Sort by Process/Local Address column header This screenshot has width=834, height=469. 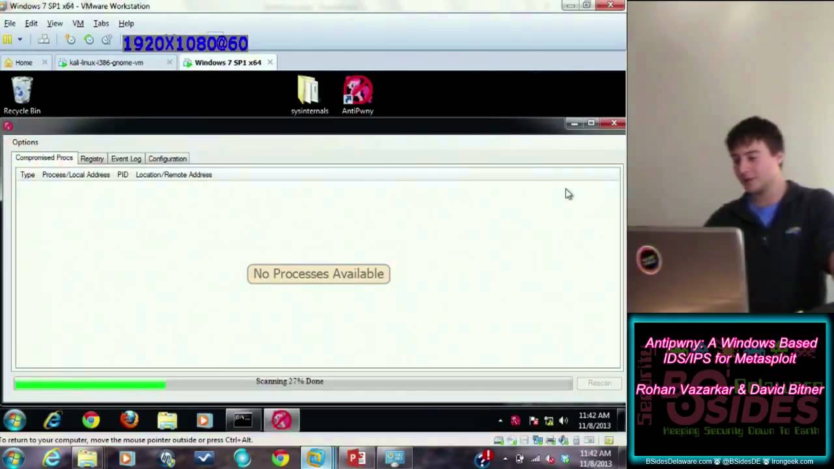[76, 175]
